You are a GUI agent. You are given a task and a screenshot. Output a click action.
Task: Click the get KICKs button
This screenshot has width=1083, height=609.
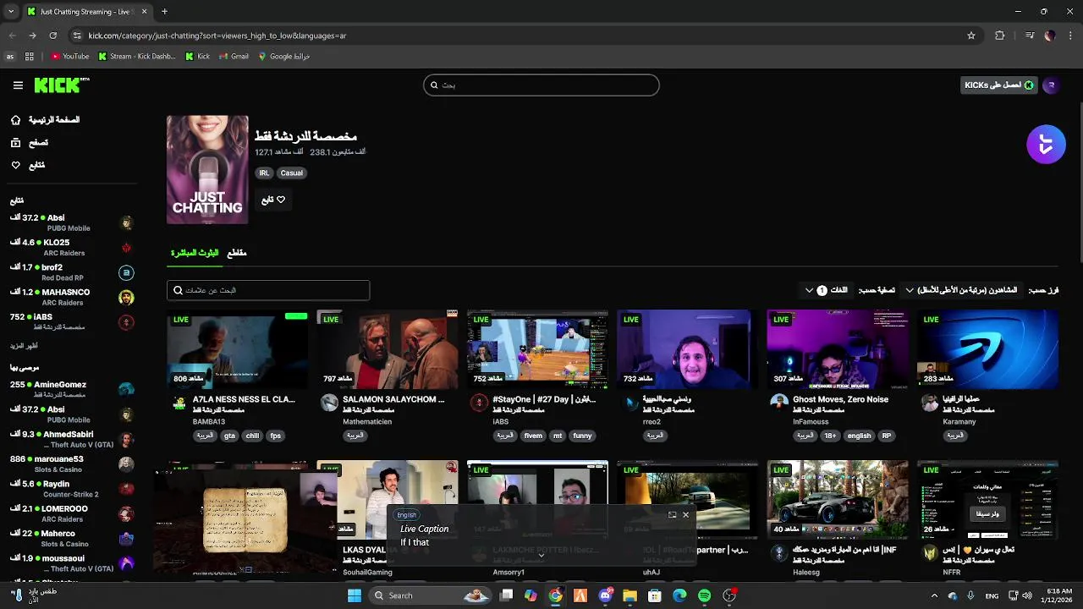(x=999, y=85)
